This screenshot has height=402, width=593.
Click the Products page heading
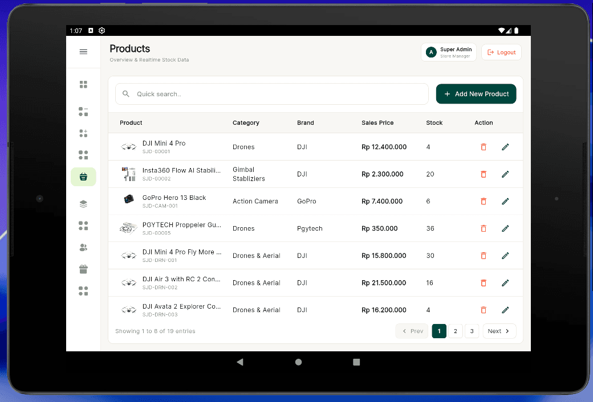point(130,49)
